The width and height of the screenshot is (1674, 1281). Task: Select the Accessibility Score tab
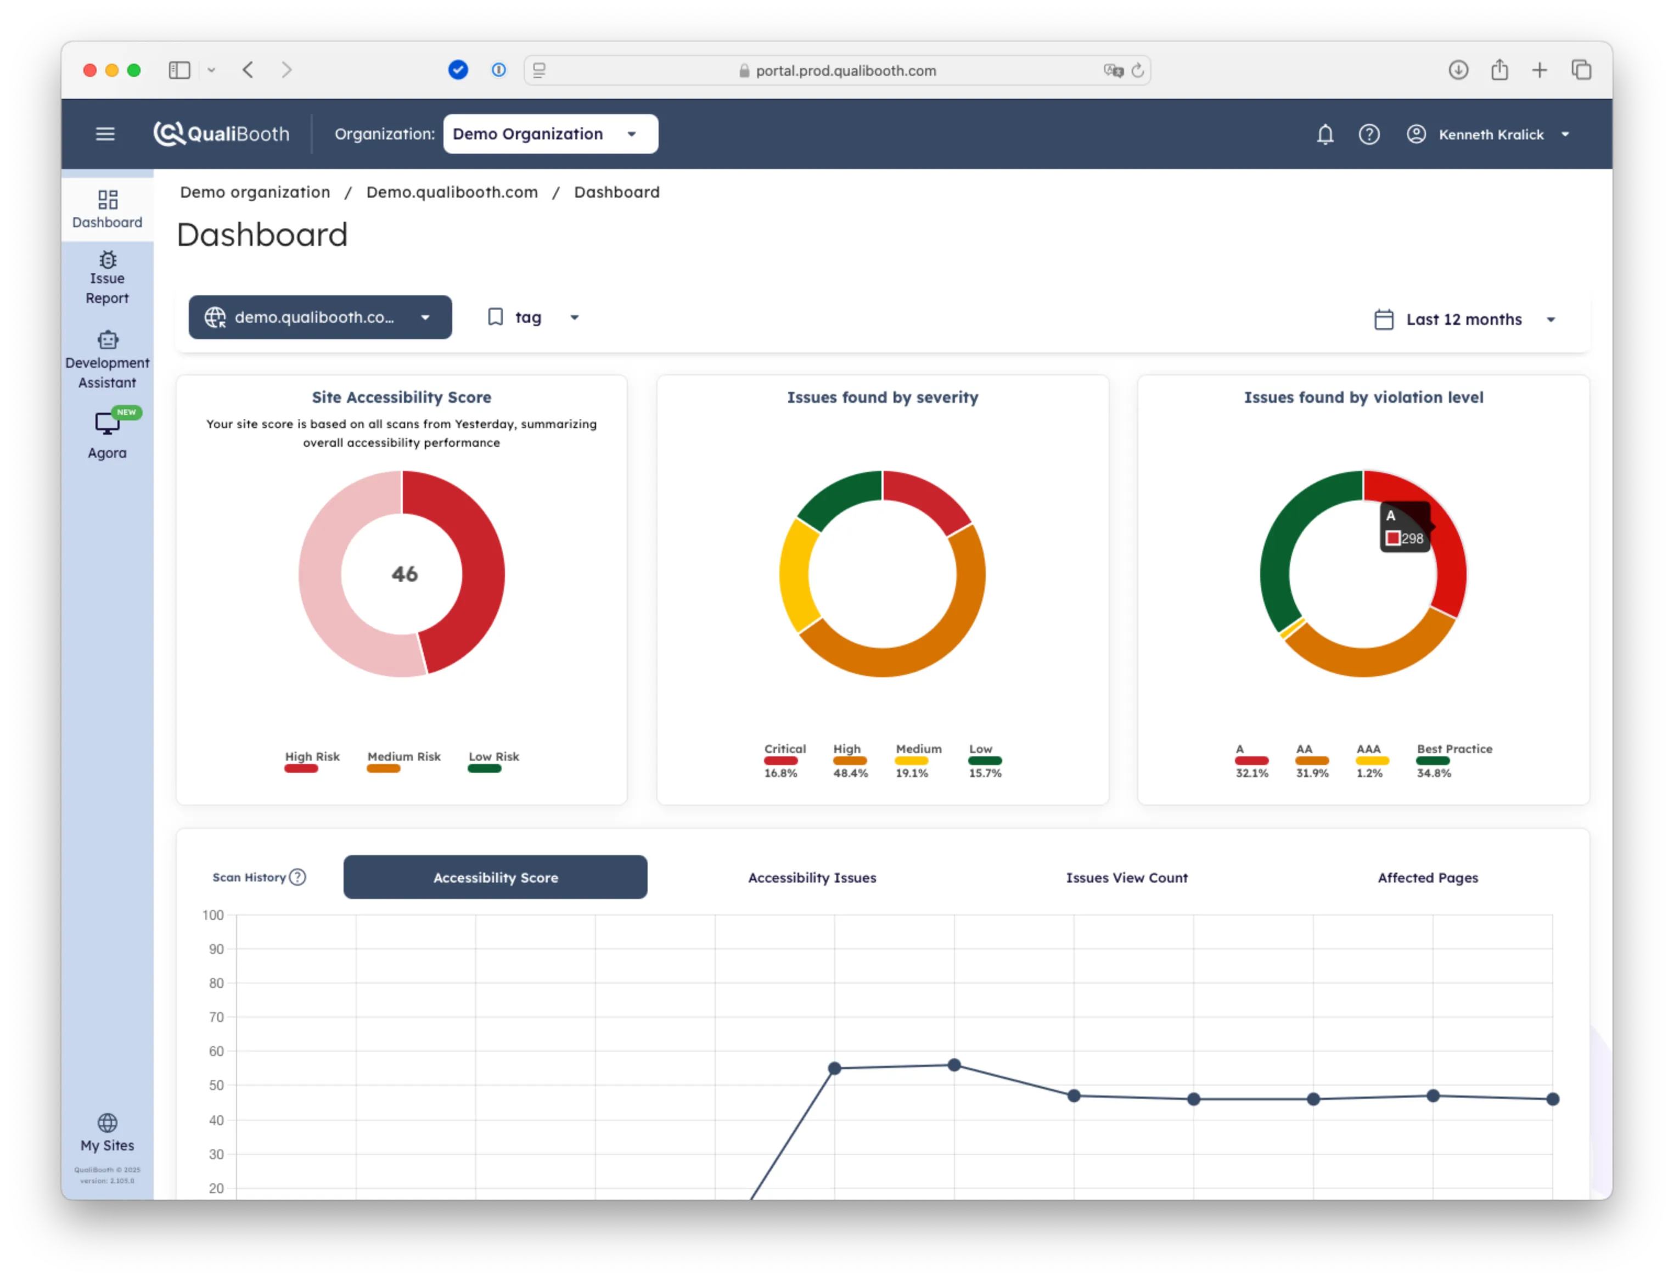496,878
